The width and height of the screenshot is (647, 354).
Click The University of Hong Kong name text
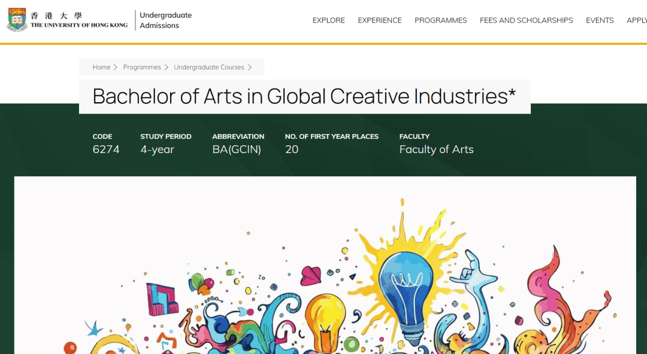78,25
